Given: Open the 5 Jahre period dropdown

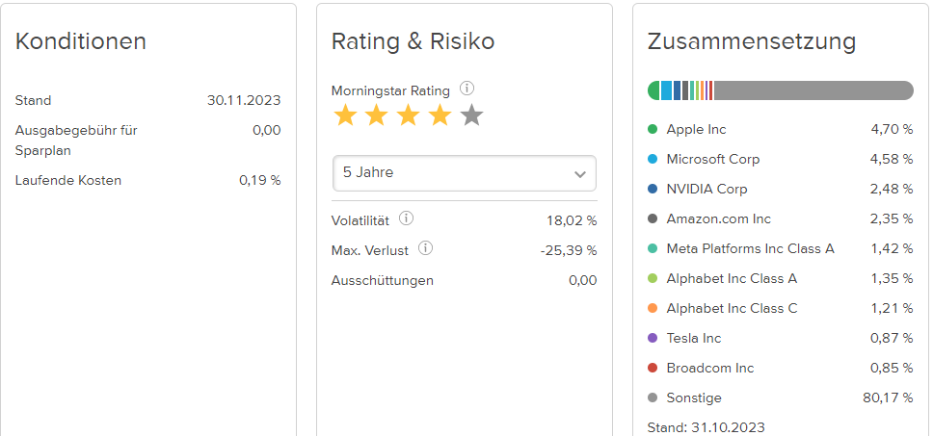Looking at the screenshot, I should [464, 173].
